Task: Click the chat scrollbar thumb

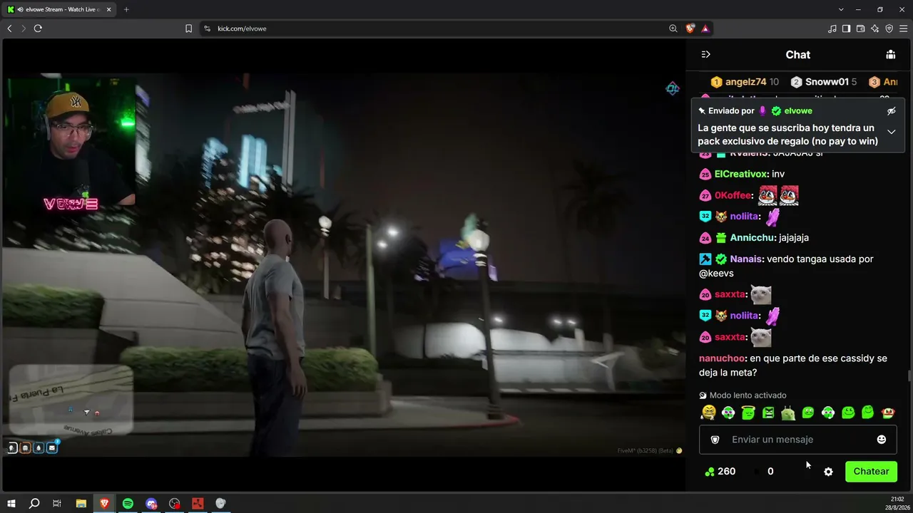Action: coord(909,375)
